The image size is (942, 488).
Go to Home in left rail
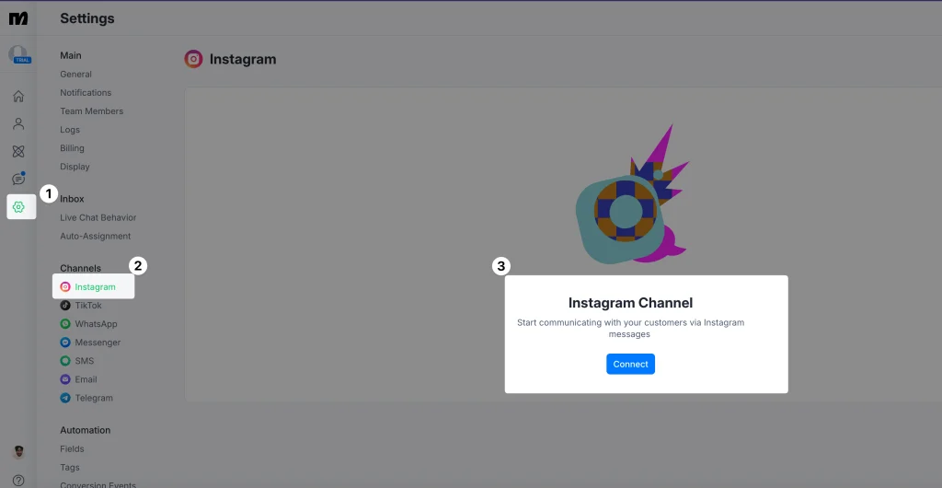click(18, 96)
